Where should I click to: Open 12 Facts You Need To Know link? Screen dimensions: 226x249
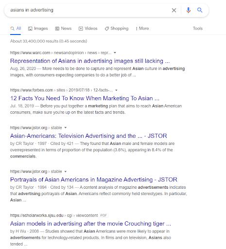coord(85,98)
